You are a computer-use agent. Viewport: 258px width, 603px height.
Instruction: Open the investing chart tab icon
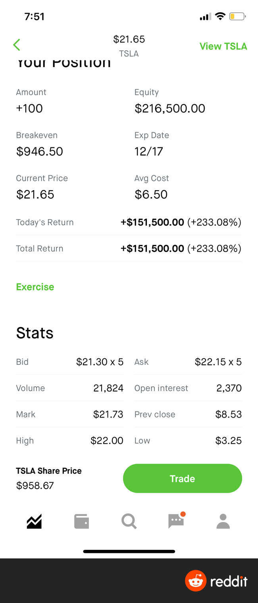(34, 521)
